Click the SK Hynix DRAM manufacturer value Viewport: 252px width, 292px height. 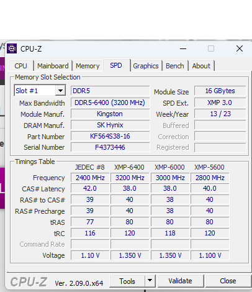pos(110,125)
